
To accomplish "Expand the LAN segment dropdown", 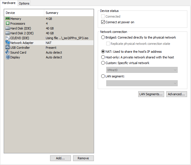I will 142,83.
